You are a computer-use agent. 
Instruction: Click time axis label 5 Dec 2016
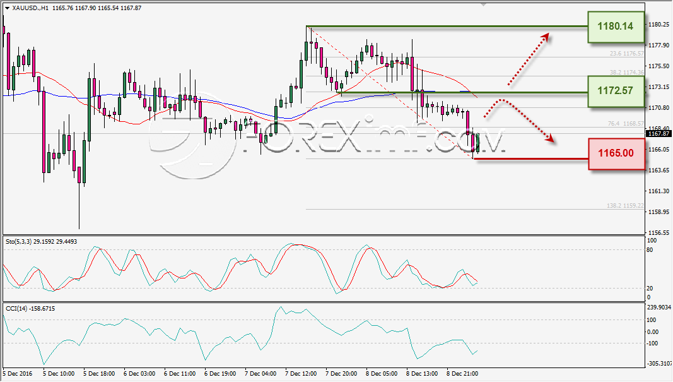click(x=18, y=374)
